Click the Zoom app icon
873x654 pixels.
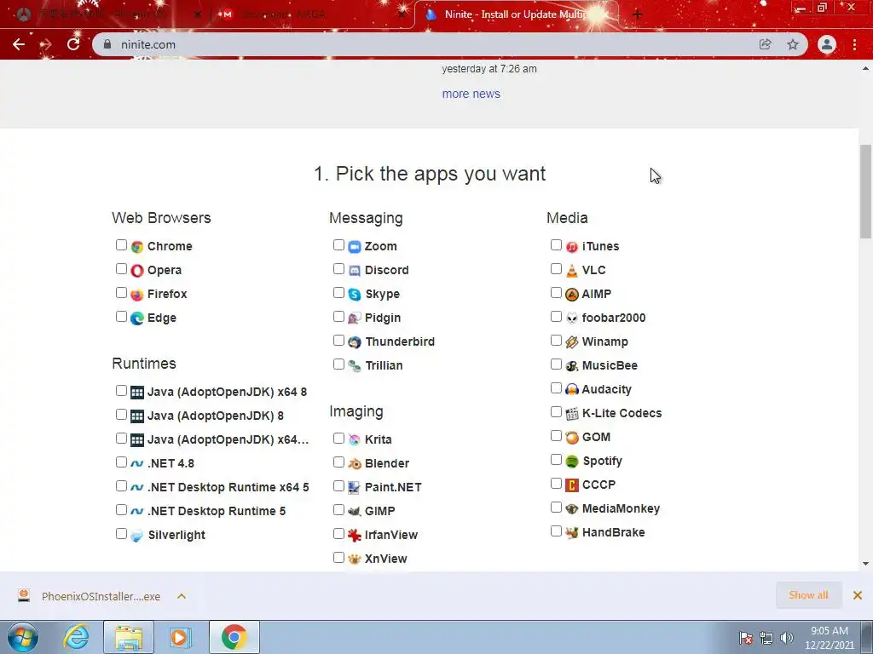point(355,246)
